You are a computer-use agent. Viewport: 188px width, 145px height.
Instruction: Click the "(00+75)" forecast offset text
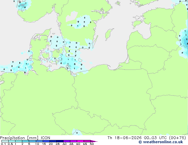(x=178, y=138)
